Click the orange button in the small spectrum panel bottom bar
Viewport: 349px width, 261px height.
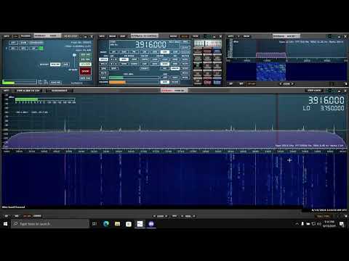pos(252,83)
